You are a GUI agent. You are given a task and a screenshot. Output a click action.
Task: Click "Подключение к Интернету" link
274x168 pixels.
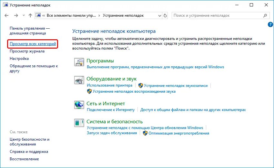point(111,110)
